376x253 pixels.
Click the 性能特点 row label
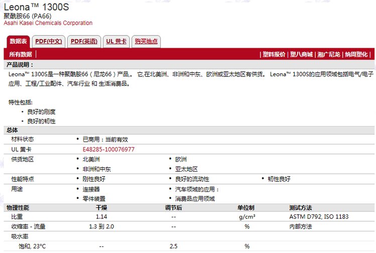(x=22, y=179)
